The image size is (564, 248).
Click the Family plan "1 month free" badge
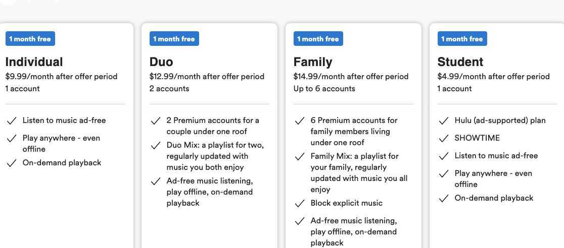318,39
